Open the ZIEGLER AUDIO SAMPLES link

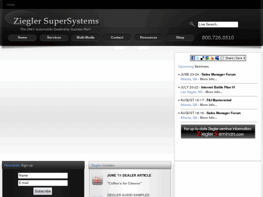(x=128, y=195)
